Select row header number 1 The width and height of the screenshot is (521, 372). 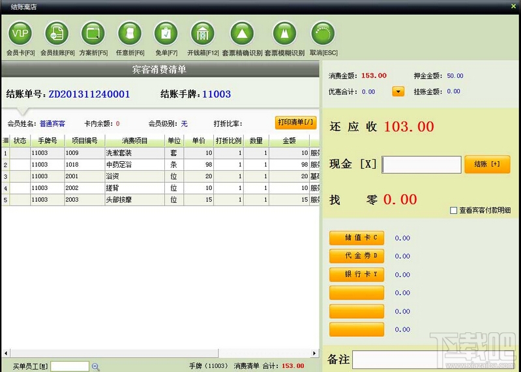pyautogui.click(x=6, y=153)
